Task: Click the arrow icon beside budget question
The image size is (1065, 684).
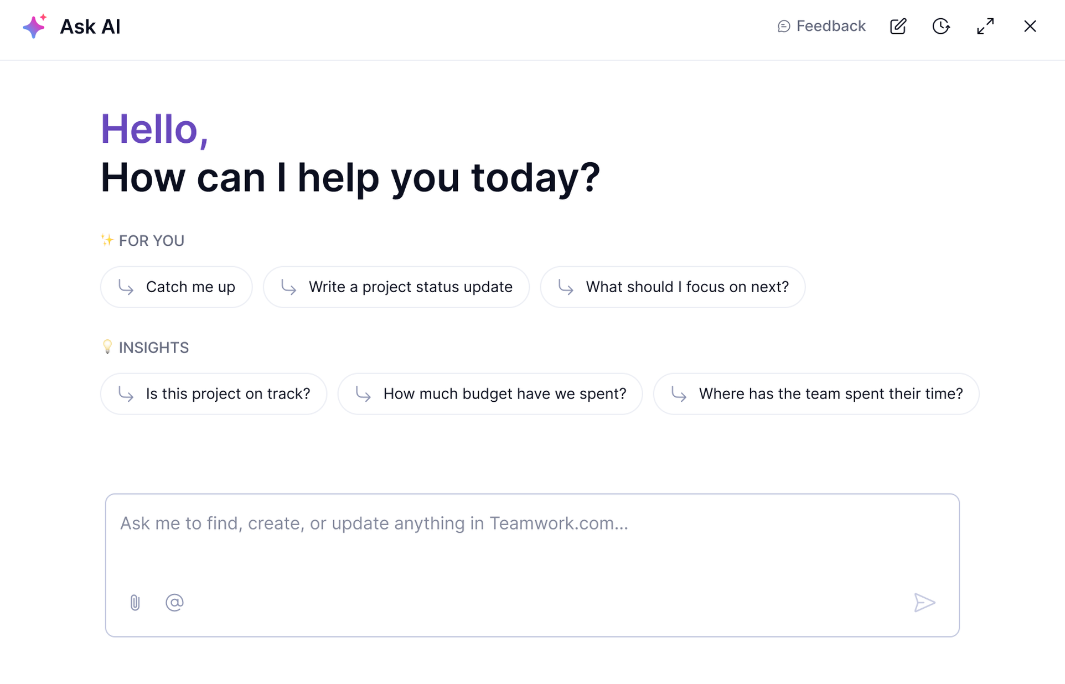Action: [x=364, y=393]
